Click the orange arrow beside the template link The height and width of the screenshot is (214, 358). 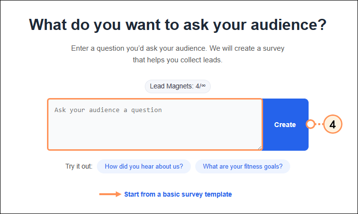point(110,194)
